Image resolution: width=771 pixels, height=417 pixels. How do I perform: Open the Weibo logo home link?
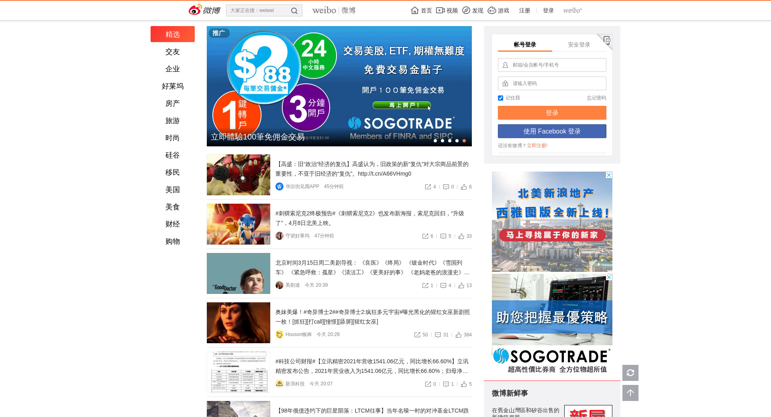[204, 10]
